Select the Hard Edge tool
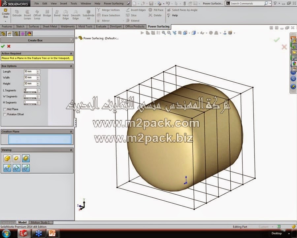The width and height of the screenshot is (297, 238). point(66,15)
